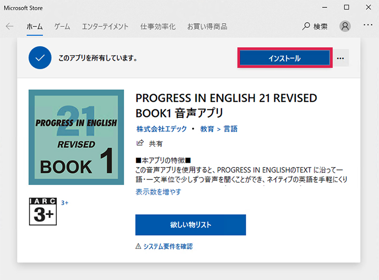This screenshot has height=280, width=379.
Task: Open the 教育 category link
Action: (x=207, y=129)
